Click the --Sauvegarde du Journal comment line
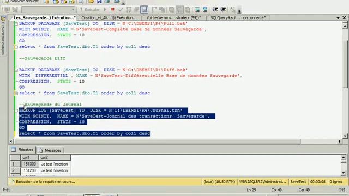 tap(50, 105)
